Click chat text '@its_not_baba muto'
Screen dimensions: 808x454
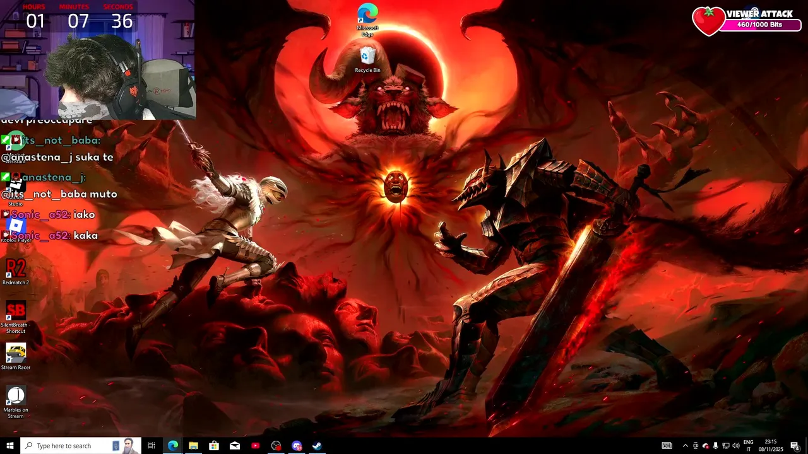coord(59,194)
